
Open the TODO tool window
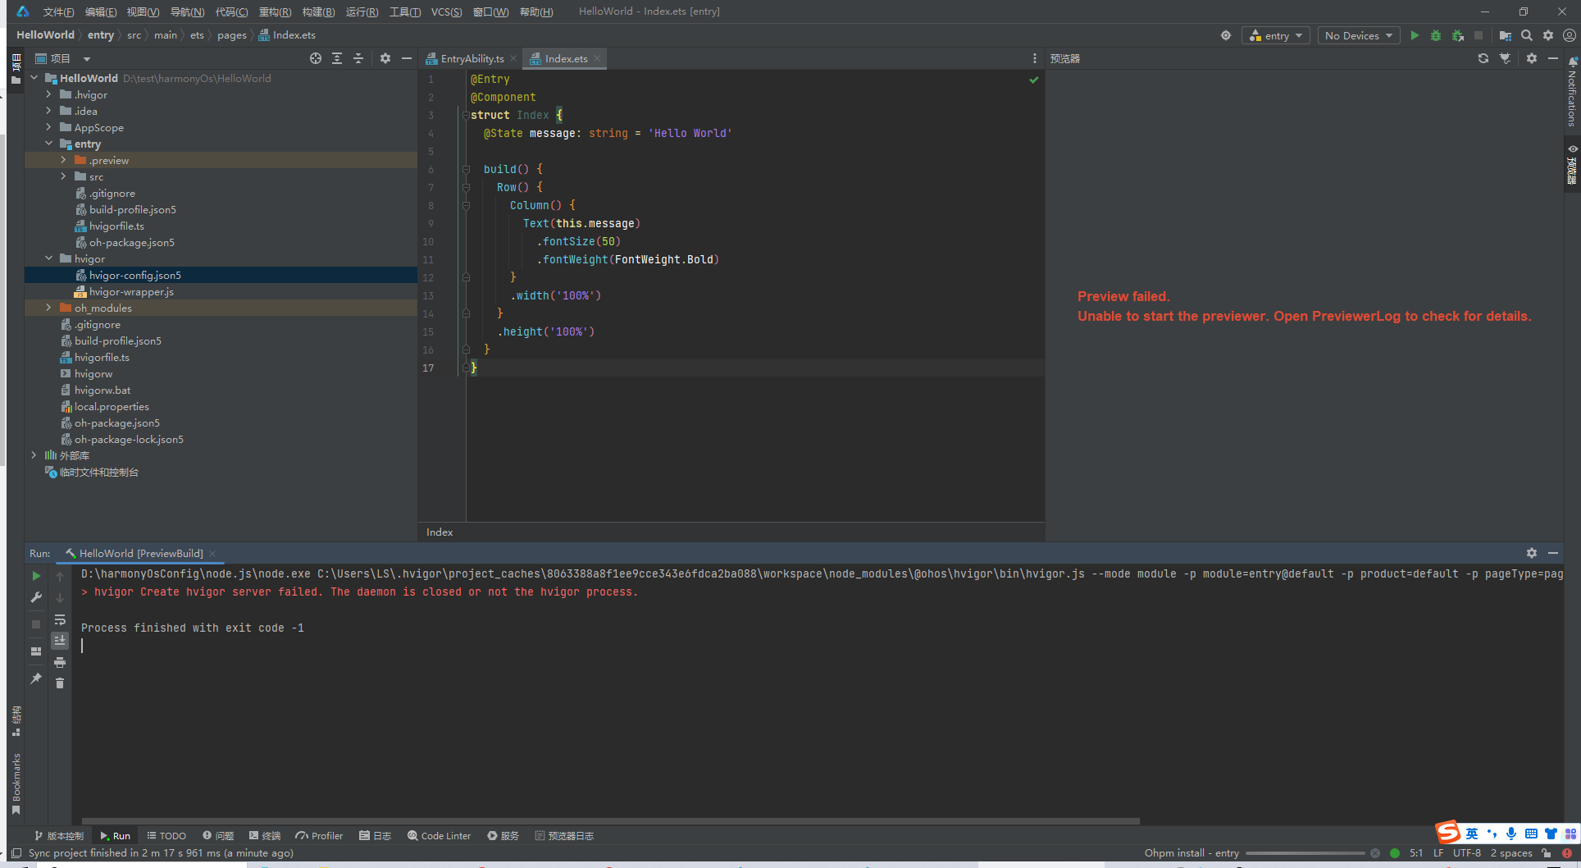(166, 836)
